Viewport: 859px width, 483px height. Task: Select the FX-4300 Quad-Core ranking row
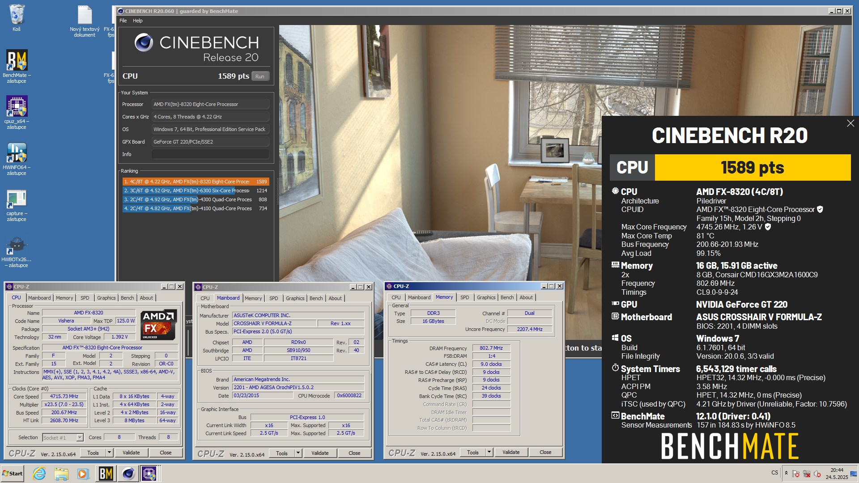(196, 199)
